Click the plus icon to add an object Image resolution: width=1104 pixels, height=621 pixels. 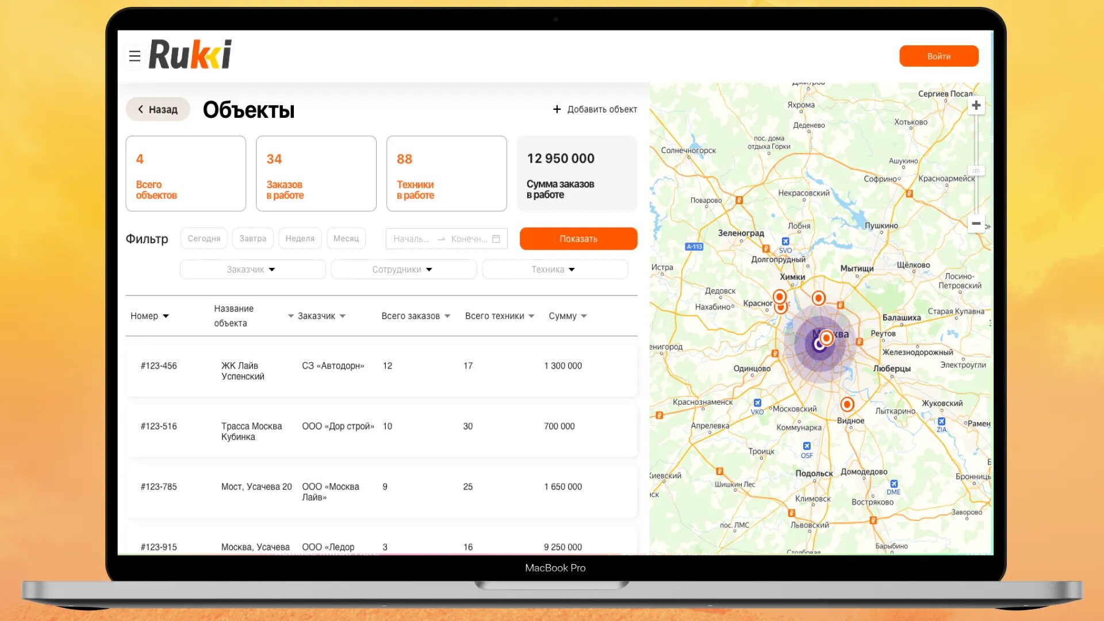click(557, 109)
